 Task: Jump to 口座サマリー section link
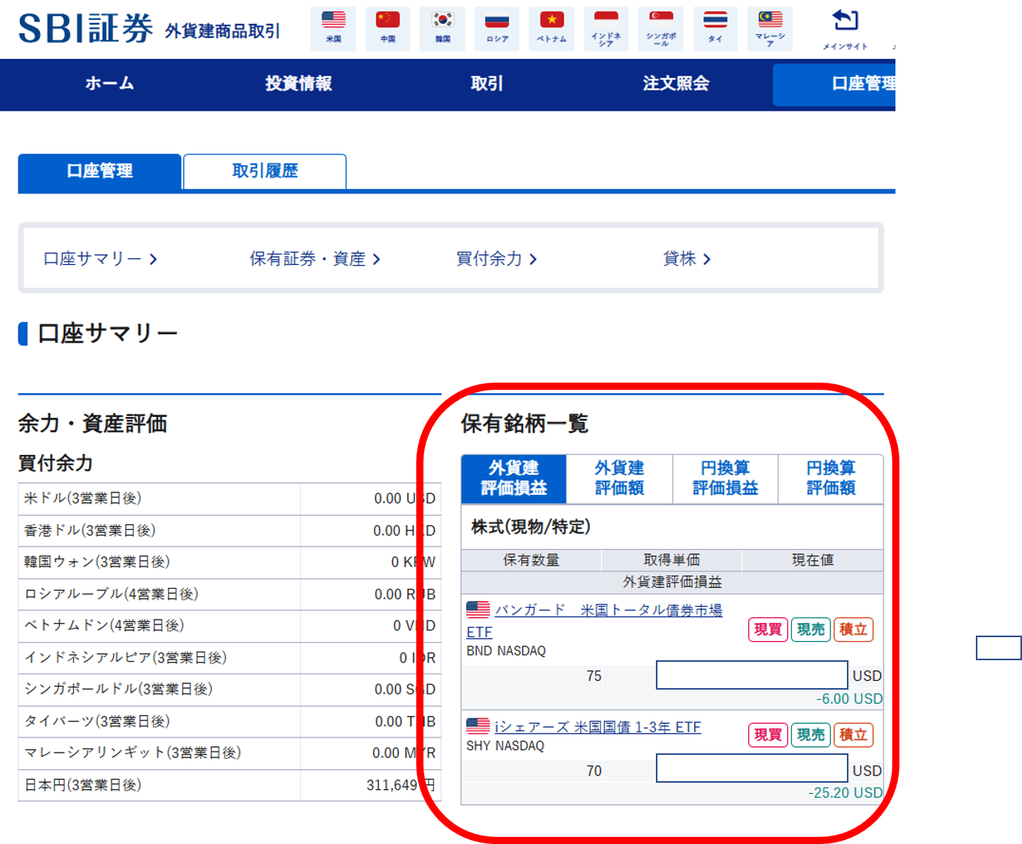coord(100,259)
